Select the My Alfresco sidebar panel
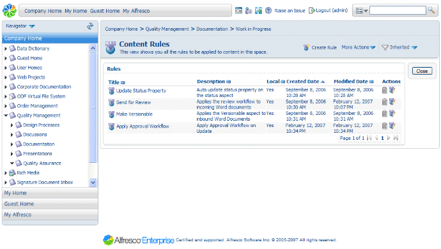This screenshot has width=441, height=249. pyautogui.click(x=50, y=215)
